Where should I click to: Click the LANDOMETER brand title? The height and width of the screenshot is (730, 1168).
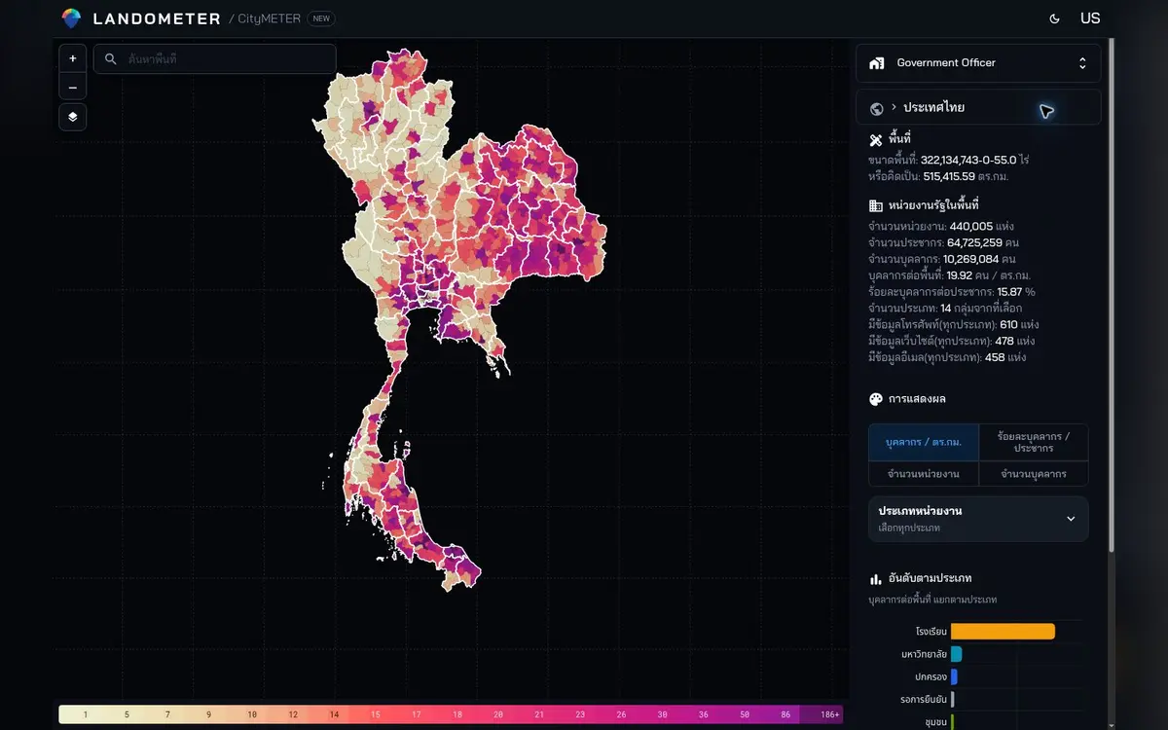(x=156, y=18)
